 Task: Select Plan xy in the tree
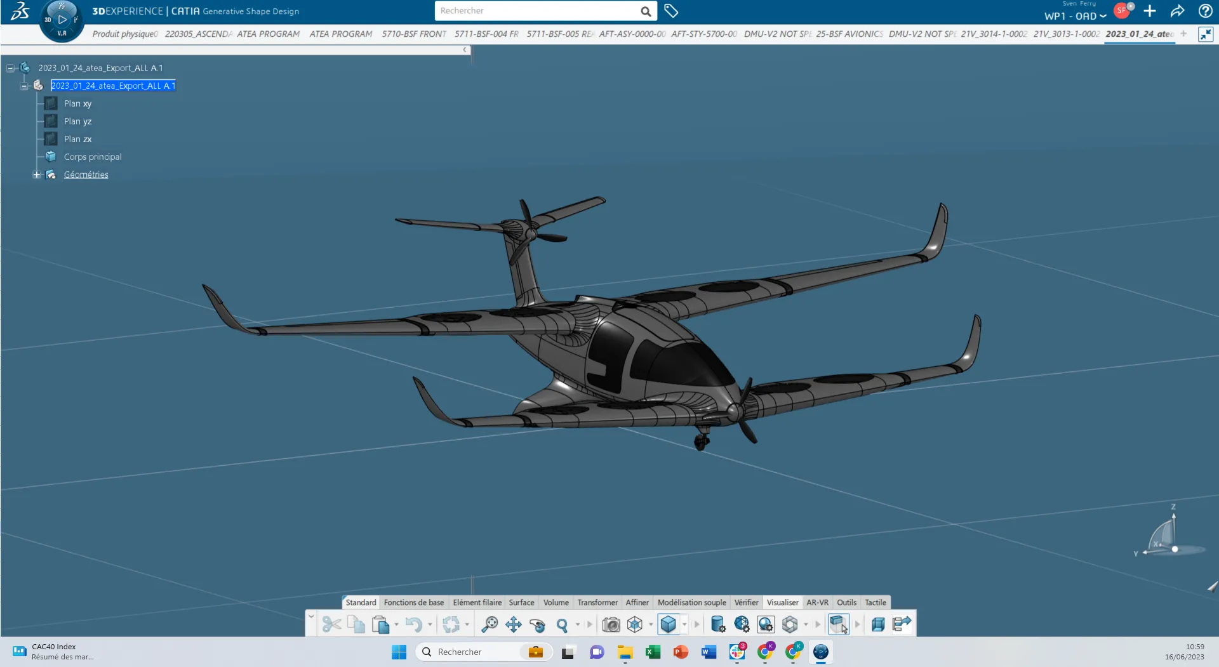[x=77, y=103]
